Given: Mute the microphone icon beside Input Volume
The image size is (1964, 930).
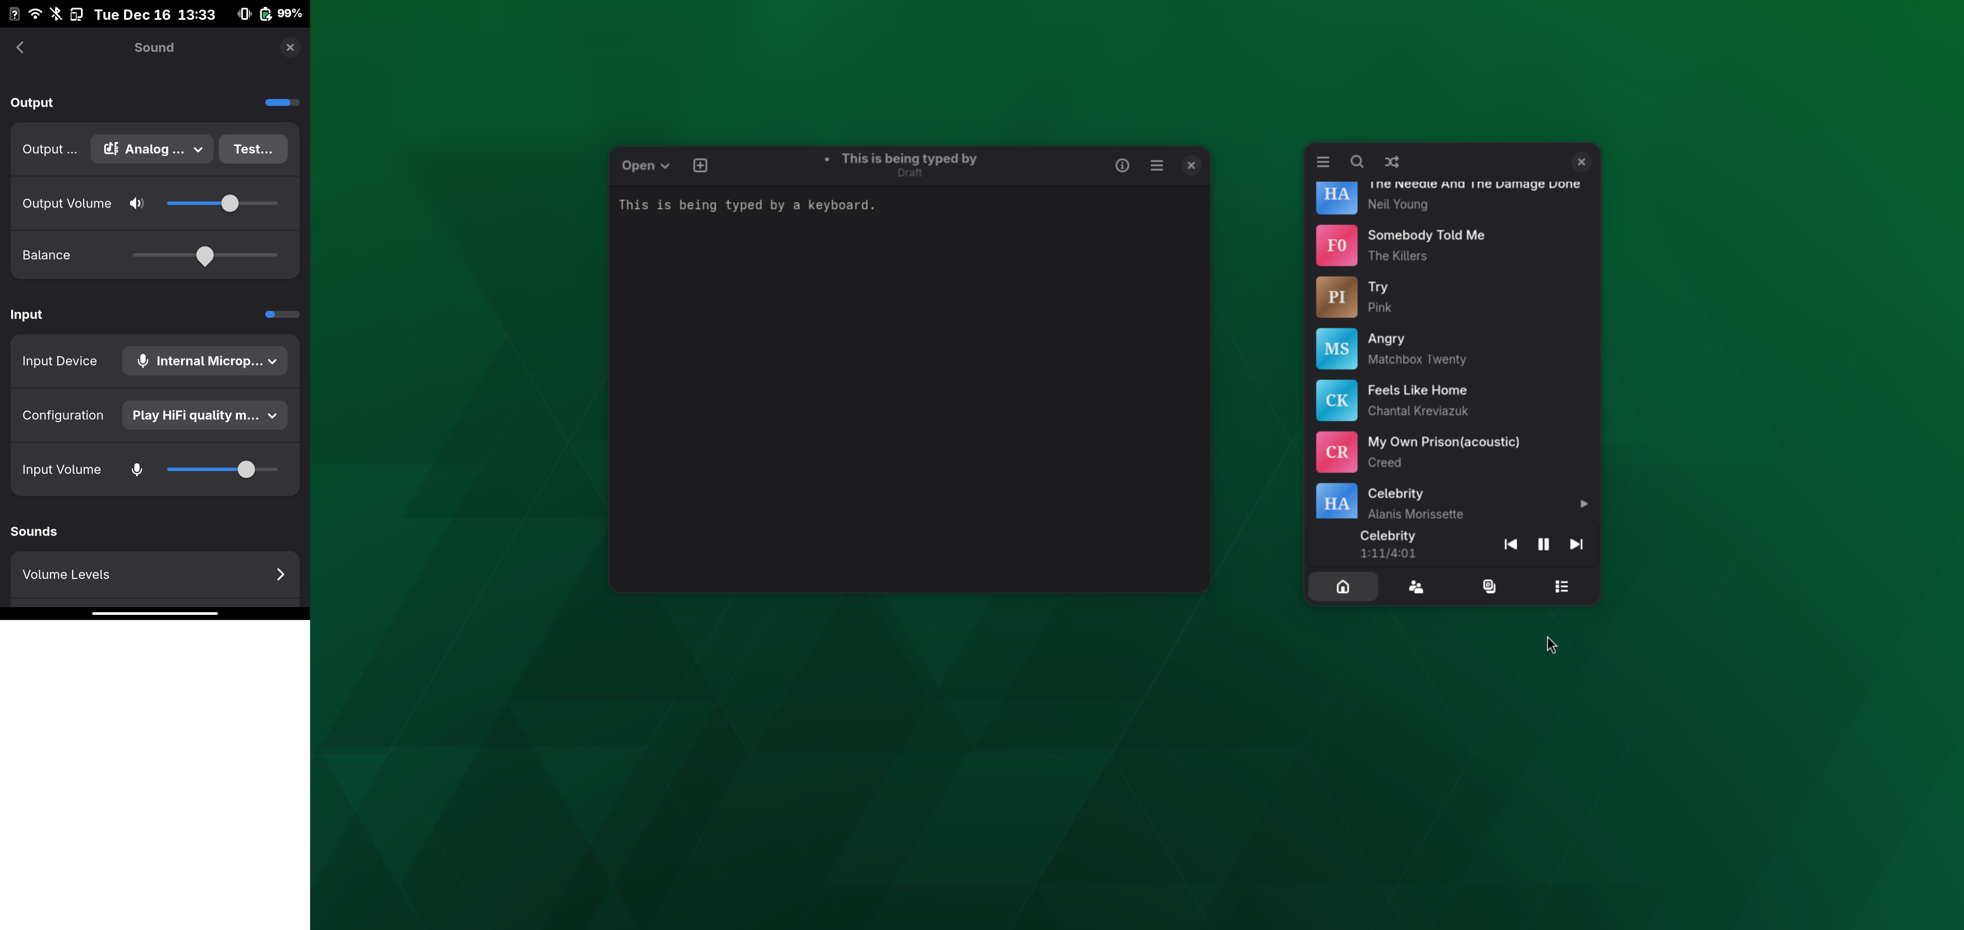Looking at the screenshot, I should point(137,470).
